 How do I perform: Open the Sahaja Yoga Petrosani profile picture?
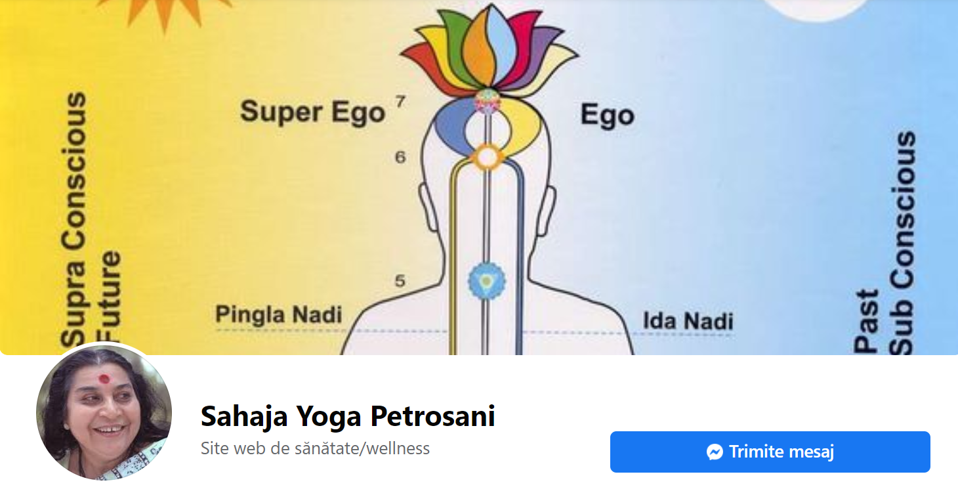tap(104, 413)
